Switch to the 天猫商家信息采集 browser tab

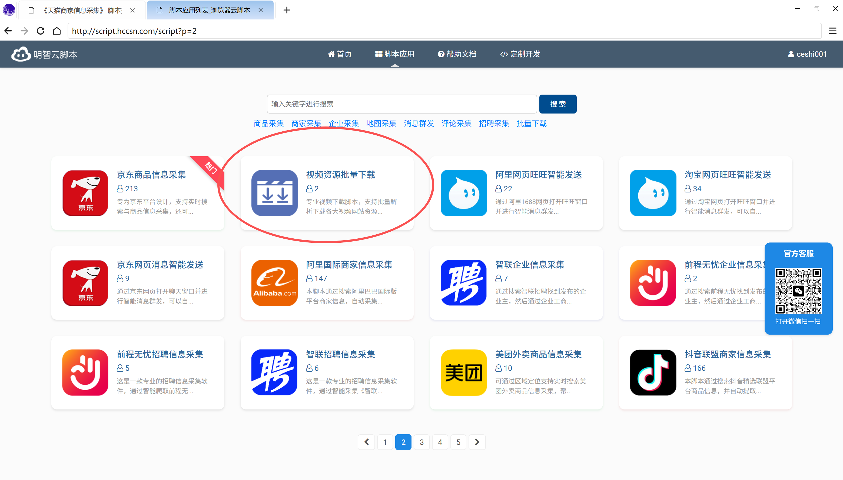pos(82,10)
